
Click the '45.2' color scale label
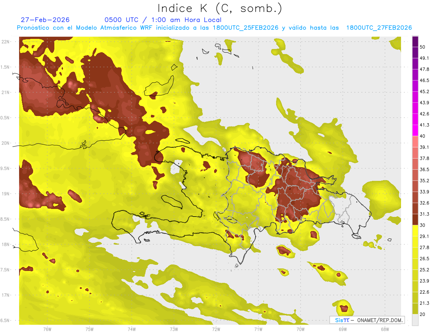tap(424, 92)
